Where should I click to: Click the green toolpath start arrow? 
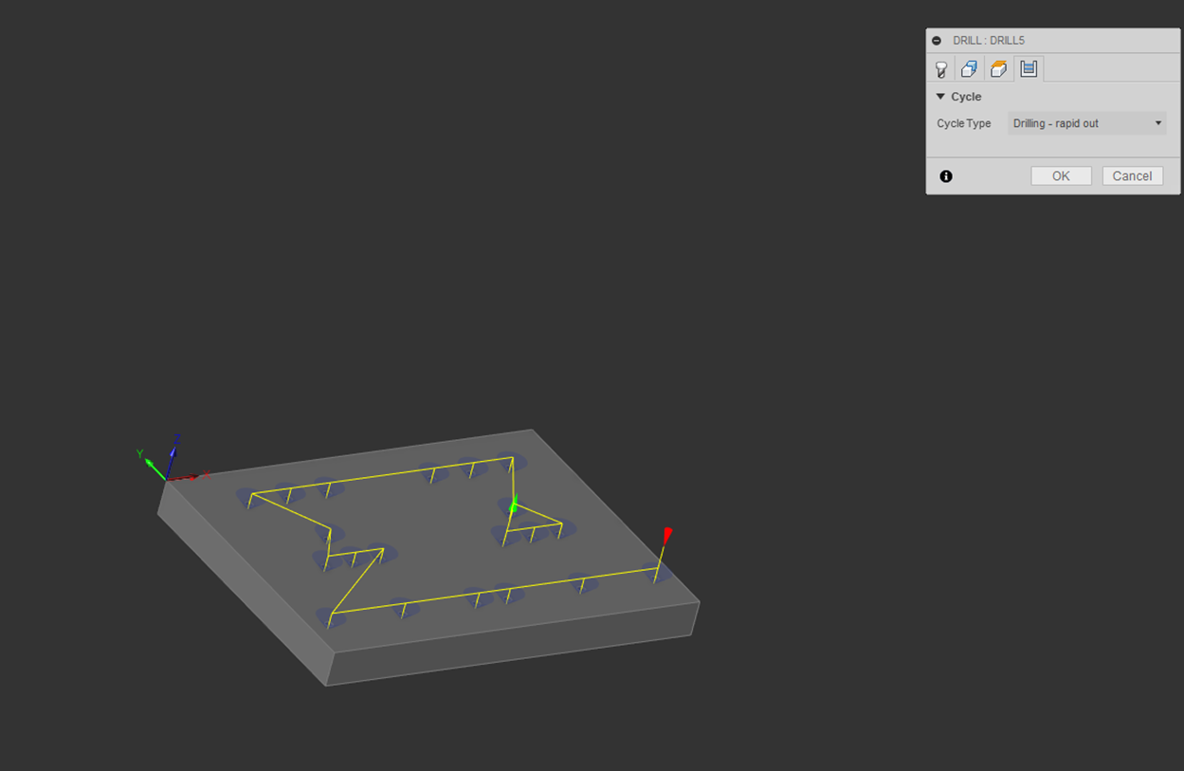coord(513,506)
